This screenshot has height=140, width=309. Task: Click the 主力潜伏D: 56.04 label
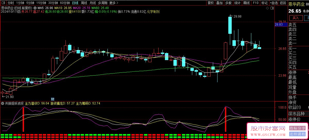point(37,103)
